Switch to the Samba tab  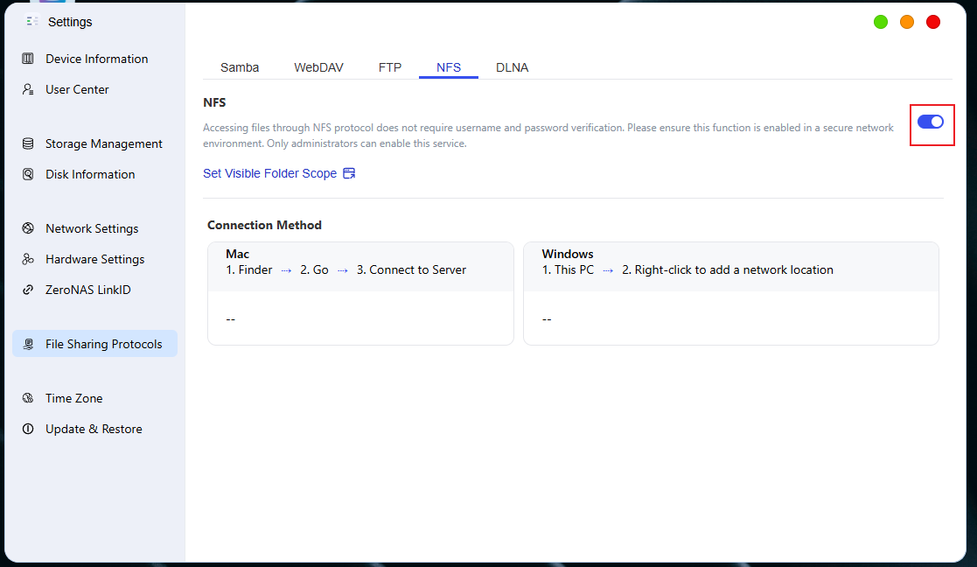click(240, 67)
